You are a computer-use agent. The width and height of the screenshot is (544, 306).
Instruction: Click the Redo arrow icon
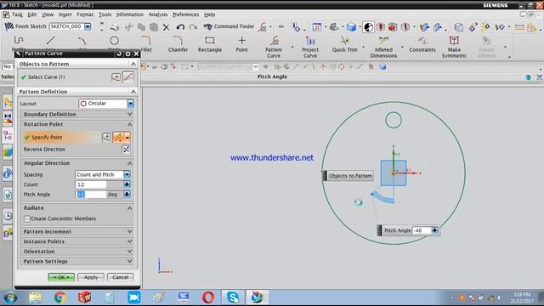click(x=193, y=26)
